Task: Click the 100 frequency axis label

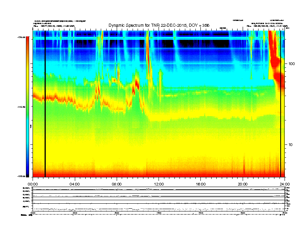Action: pyautogui.click(x=291, y=64)
